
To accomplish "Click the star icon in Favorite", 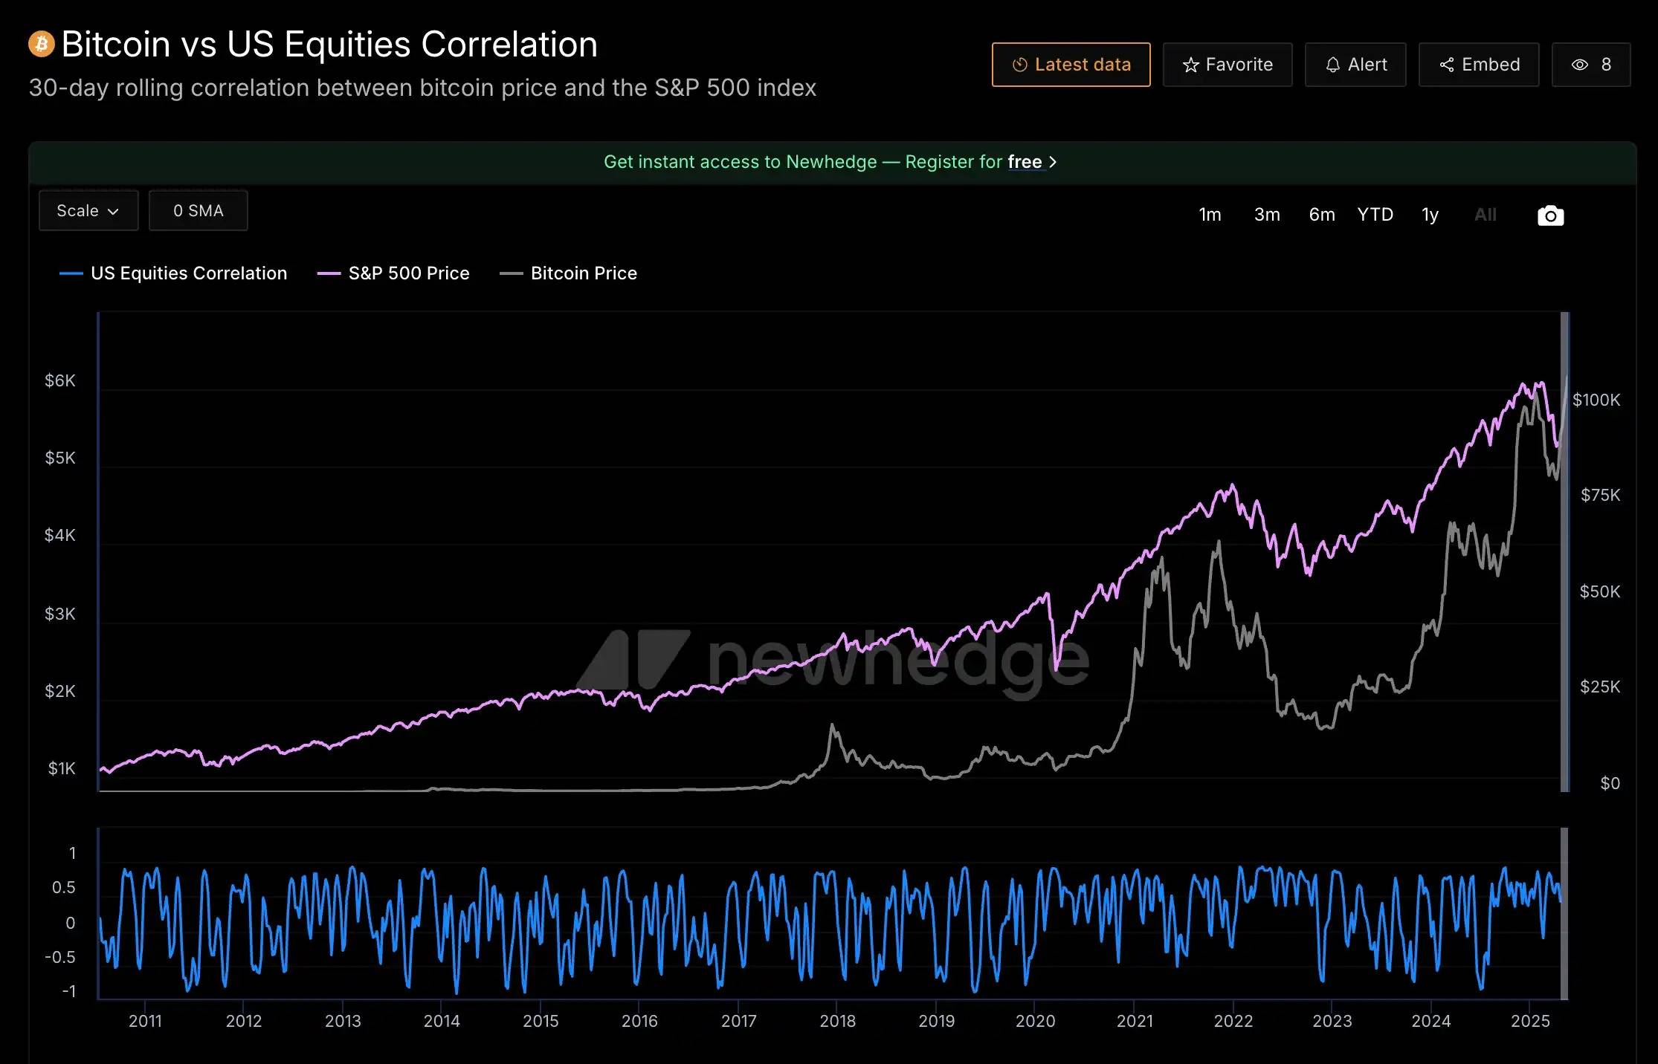I will tap(1190, 65).
